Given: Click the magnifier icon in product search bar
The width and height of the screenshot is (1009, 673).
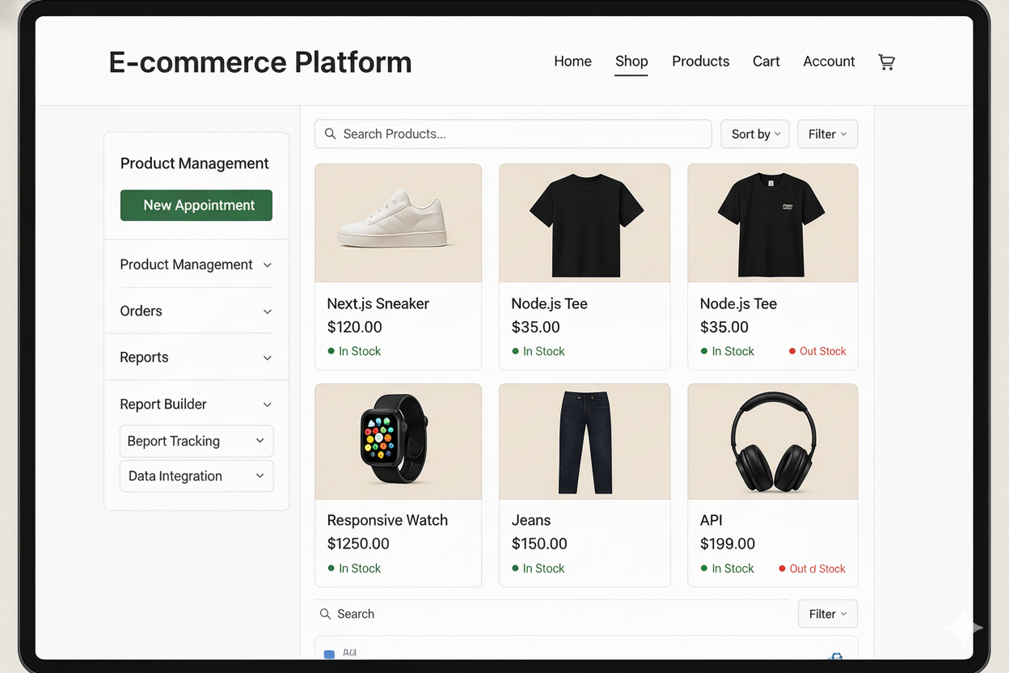Looking at the screenshot, I should tap(330, 133).
